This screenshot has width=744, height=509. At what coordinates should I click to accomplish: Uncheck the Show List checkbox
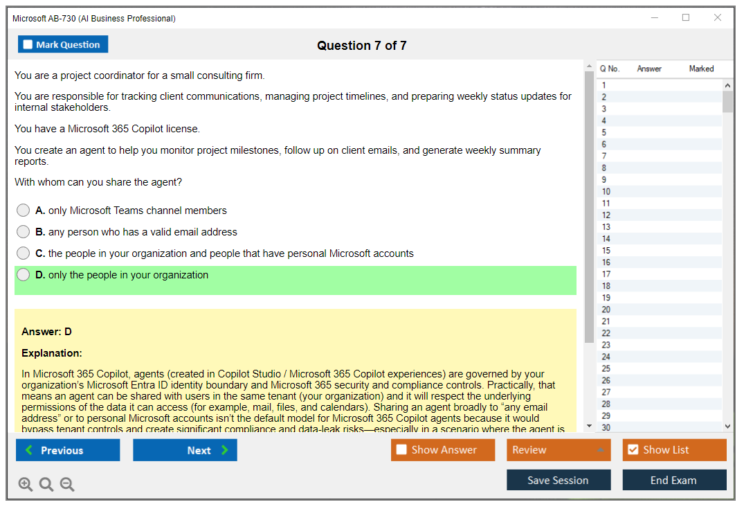[x=633, y=450]
